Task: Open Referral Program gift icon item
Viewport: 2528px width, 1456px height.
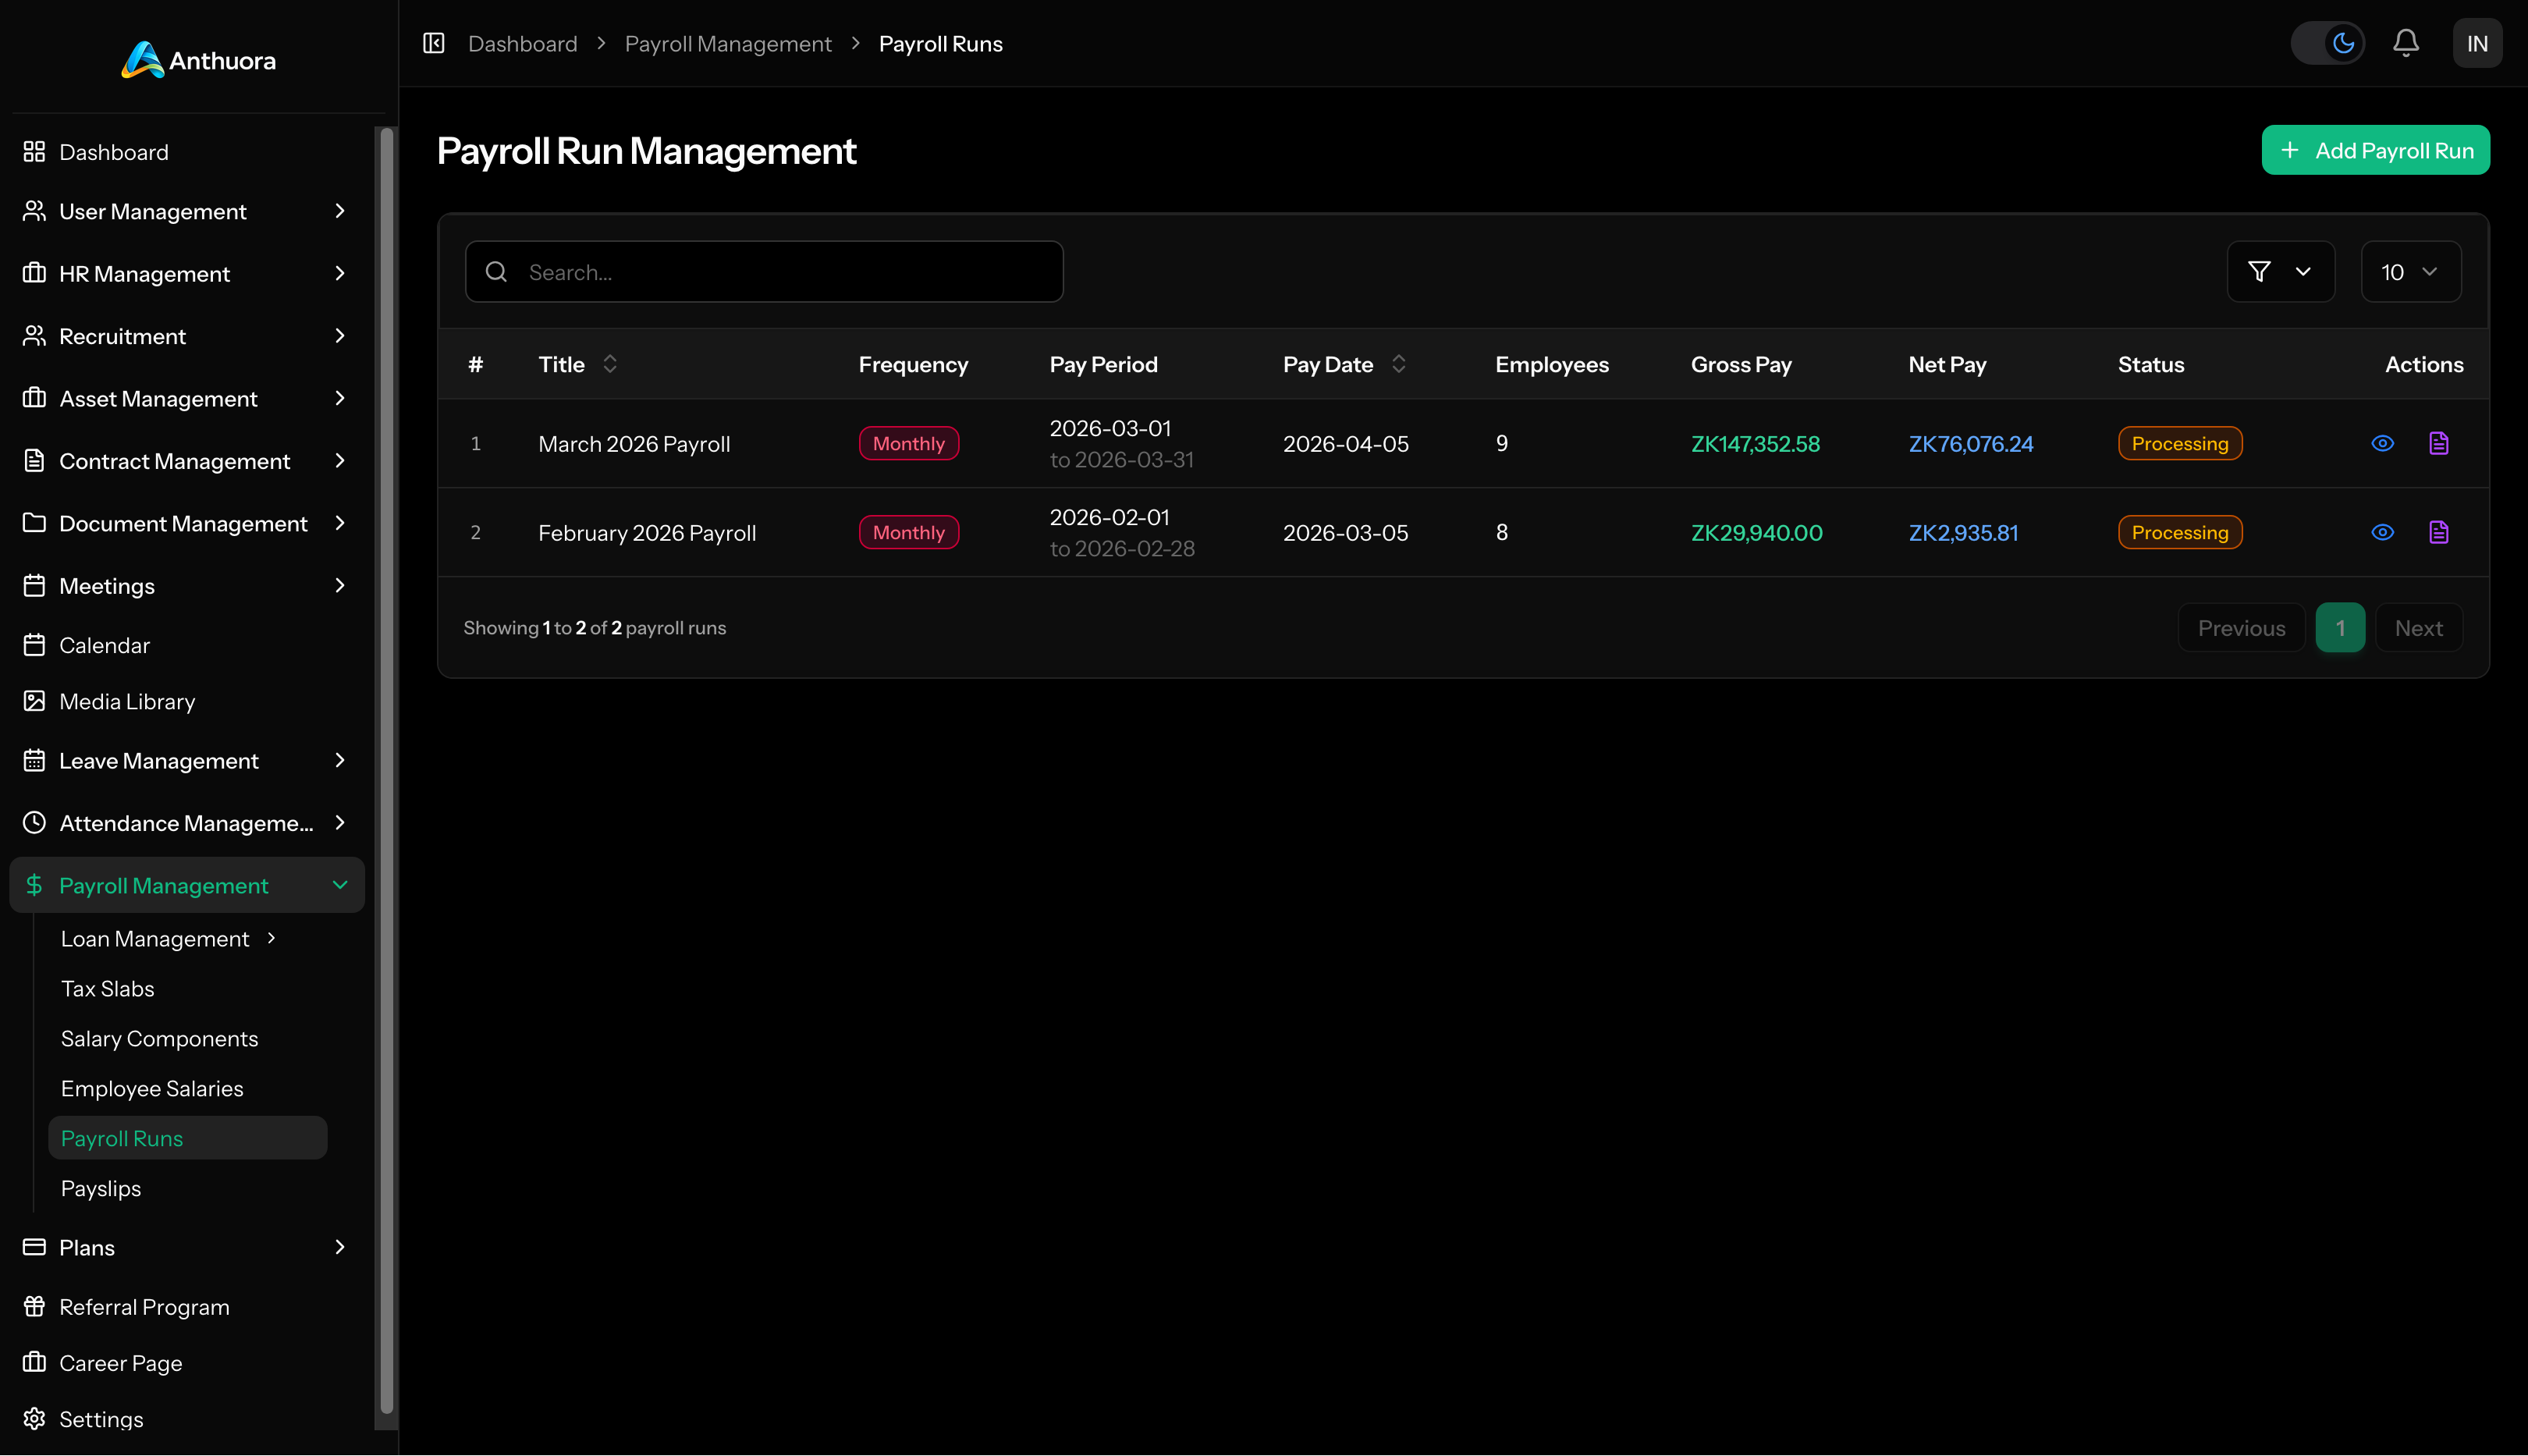Action: (35, 1306)
